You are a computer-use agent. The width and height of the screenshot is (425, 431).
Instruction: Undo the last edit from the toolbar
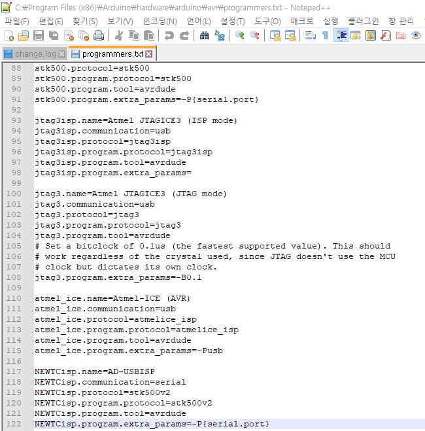point(169,35)
